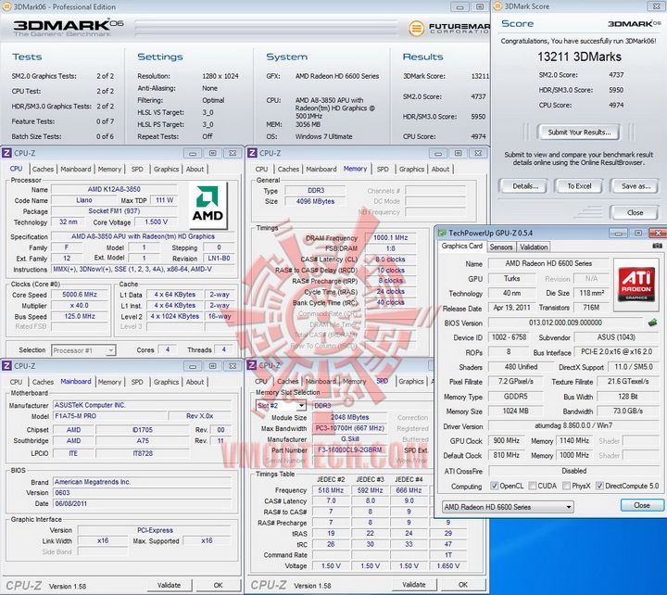Switch to Validation tab in GPU-Z
Viewport: 667px width, 595px height.
point(534,247)
